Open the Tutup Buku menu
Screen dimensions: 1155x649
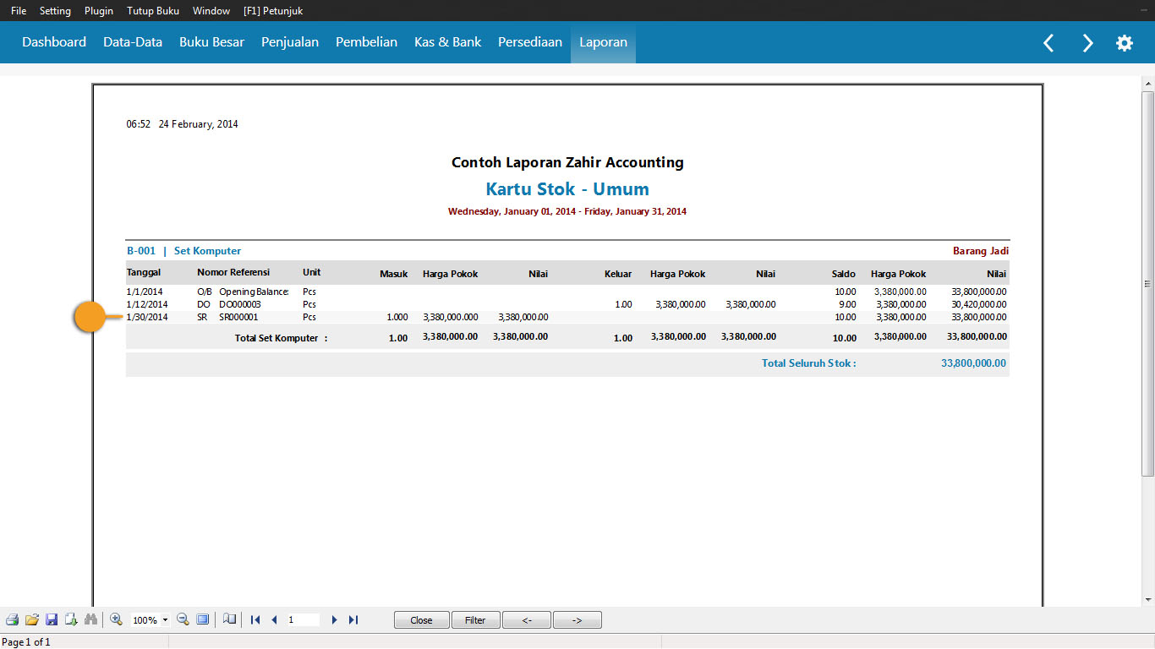point(153,11)
